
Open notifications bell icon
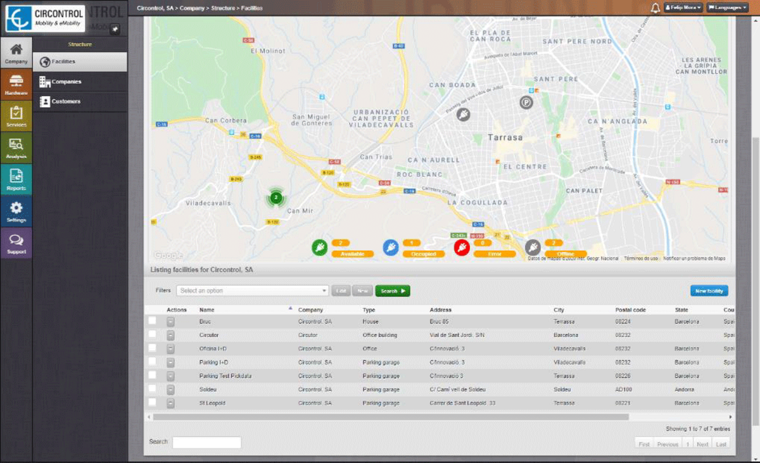pos(655,8)
